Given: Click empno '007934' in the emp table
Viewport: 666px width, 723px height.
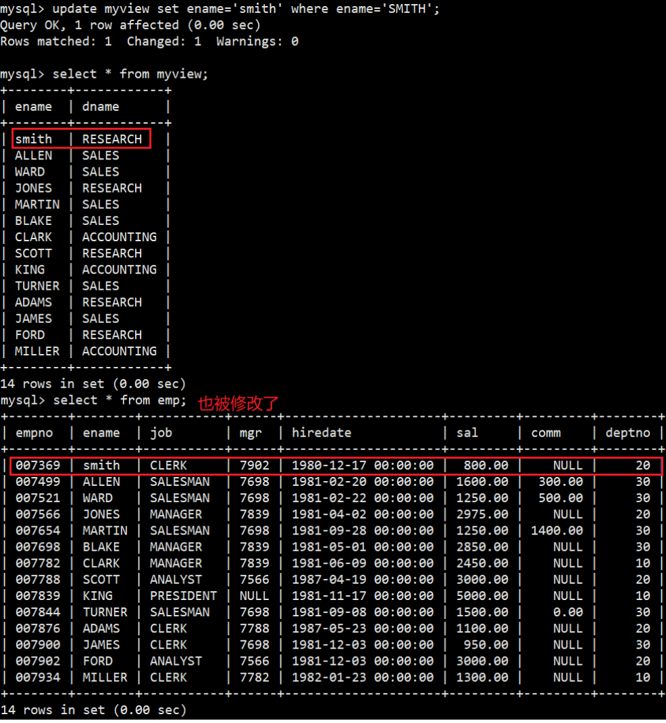Looking at the screenshot, I should (38, 678).
